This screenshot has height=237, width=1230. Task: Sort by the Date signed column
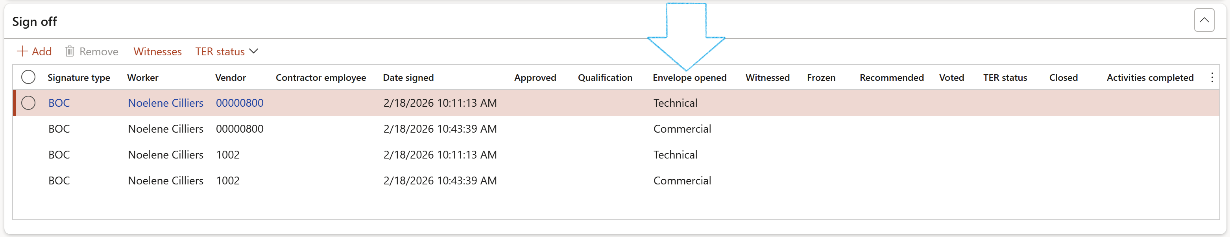point(408,78)
